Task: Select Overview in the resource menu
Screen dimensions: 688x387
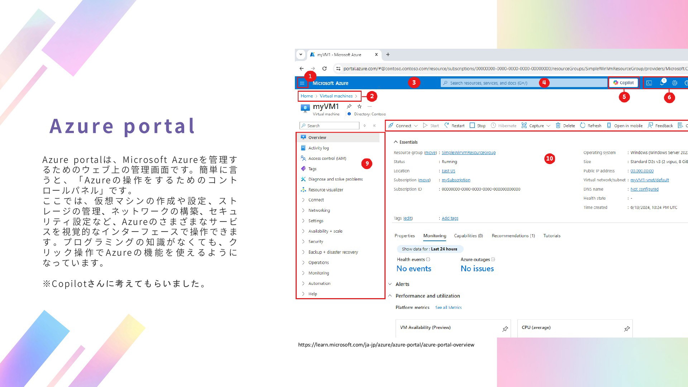Action: pos(338,138)
